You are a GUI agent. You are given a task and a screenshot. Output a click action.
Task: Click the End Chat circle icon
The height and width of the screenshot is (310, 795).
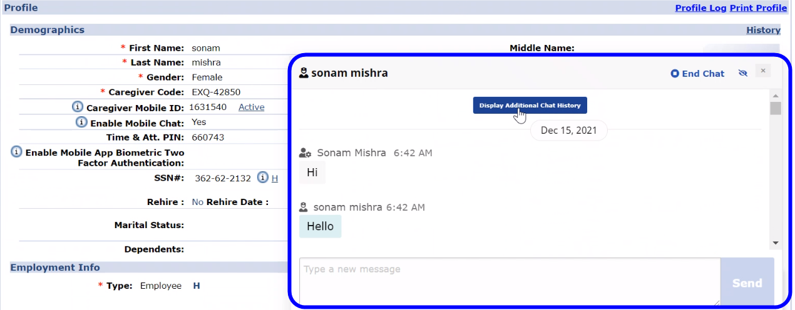675,74
